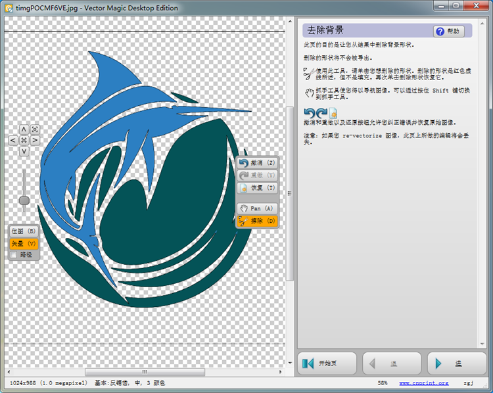Click the center button between the pan arrows
This screenshot has width=493, height=393.
tap(24, 140)
